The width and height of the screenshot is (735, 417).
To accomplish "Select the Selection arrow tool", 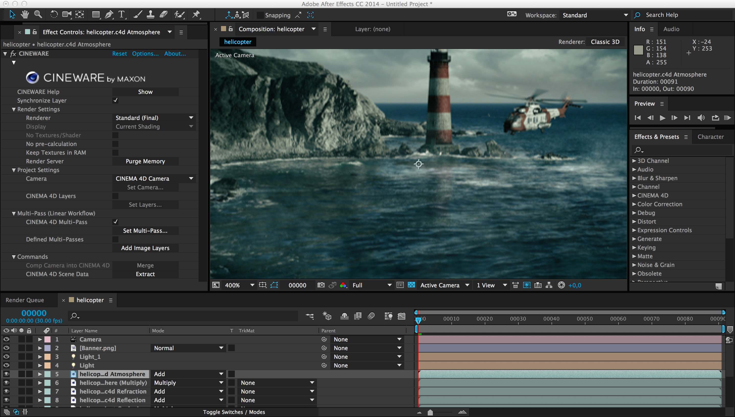I will 12,15.
